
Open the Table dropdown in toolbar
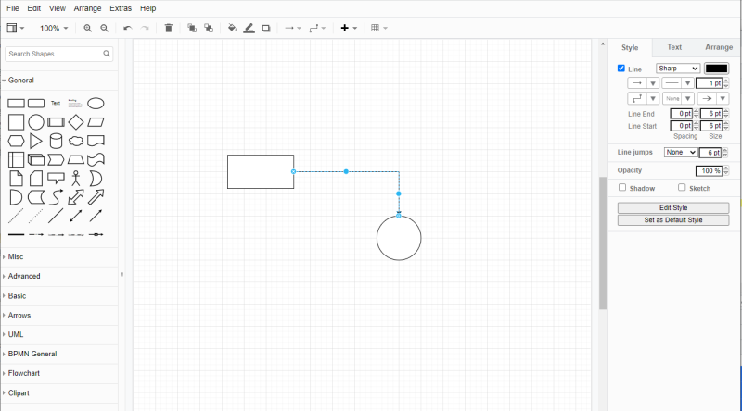379,29
